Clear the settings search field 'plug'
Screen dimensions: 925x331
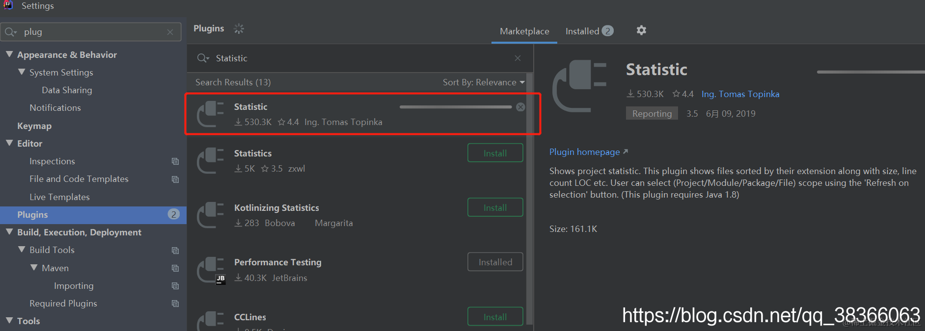click(170, 32)
